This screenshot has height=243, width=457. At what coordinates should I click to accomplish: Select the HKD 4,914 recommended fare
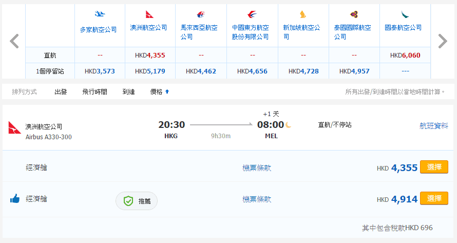click(x=434, y=199)
